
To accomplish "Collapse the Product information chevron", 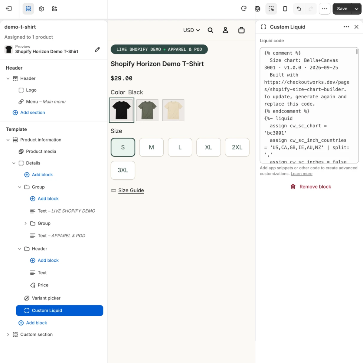I will tap(8, 140).
